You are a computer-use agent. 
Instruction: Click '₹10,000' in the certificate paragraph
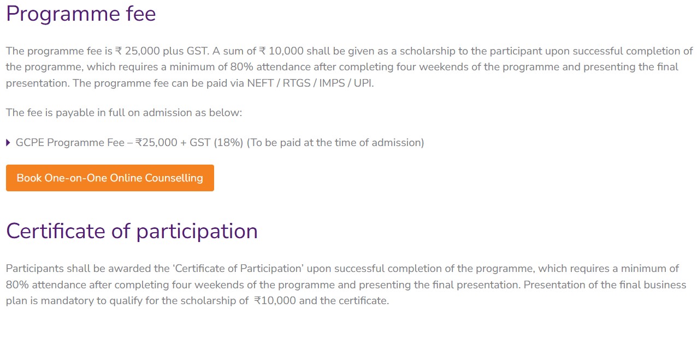(x=275, y=301)
